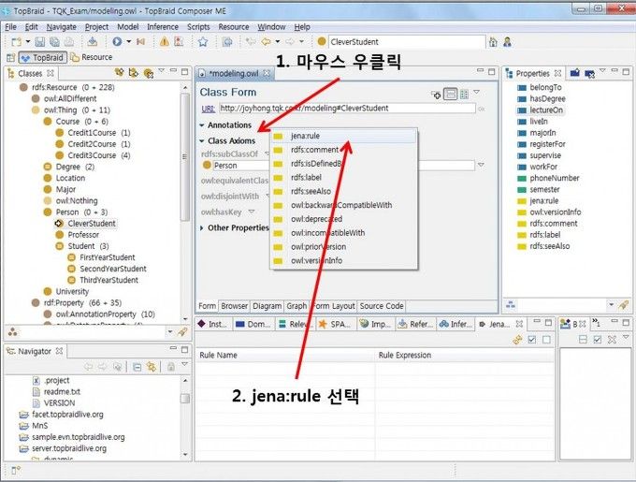Select phoneNumber in the Properties panel
636x482 pixels.
tap(554, 178)
